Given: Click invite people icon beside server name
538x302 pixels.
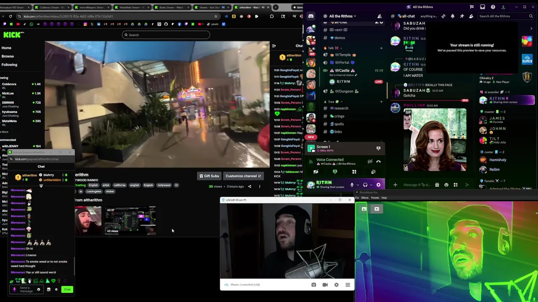Looking at the screenshot, I should click(x=380, y=16).
